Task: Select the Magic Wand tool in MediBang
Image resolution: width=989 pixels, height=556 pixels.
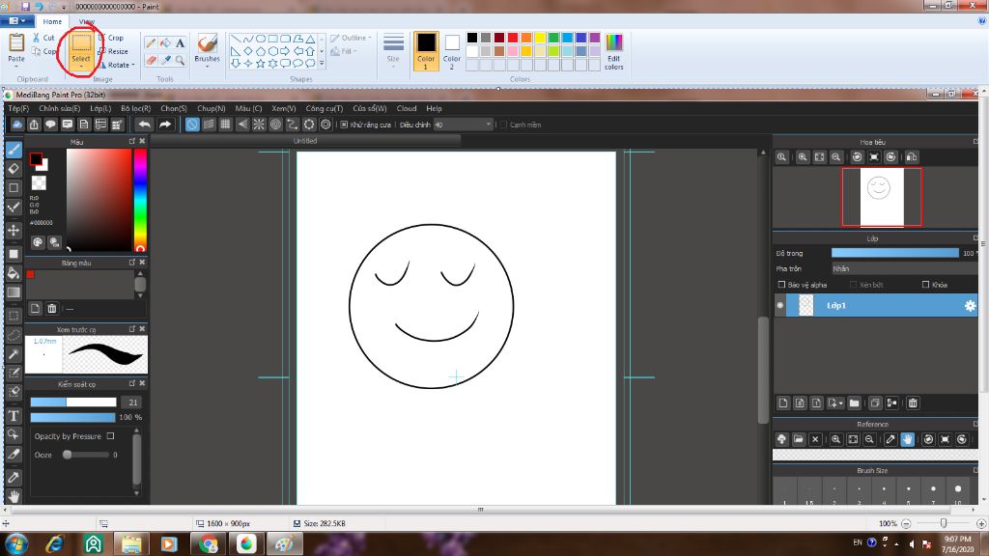Action: 14,353
